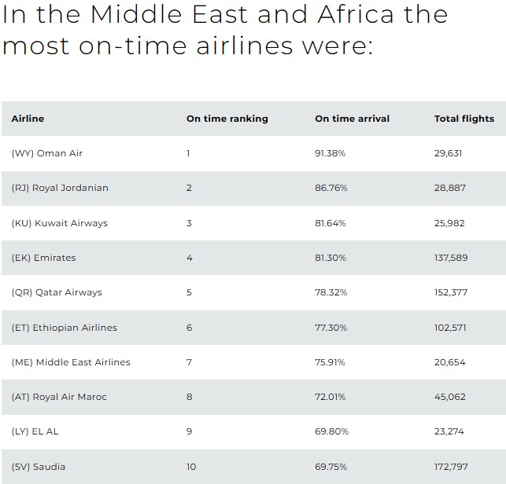The height and width of the screenshot is (484, 506).
Task: Click Qatar Airways' 152,377 flights figure
Action: click(451, 292)
